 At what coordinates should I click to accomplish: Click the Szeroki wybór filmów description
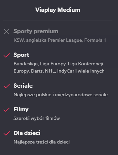coord(37,119)
